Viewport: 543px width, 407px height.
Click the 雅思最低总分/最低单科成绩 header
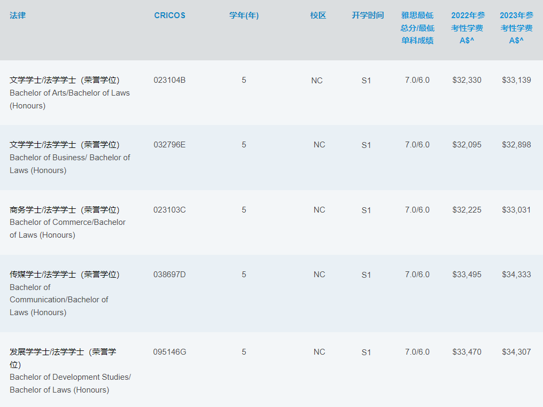pos(417,28)
